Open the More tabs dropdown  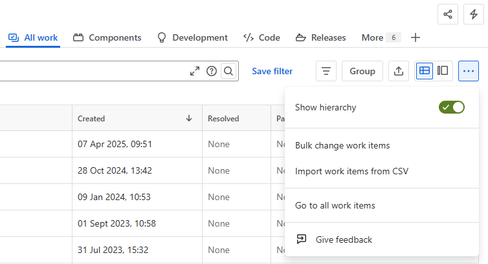coord(381,37)
